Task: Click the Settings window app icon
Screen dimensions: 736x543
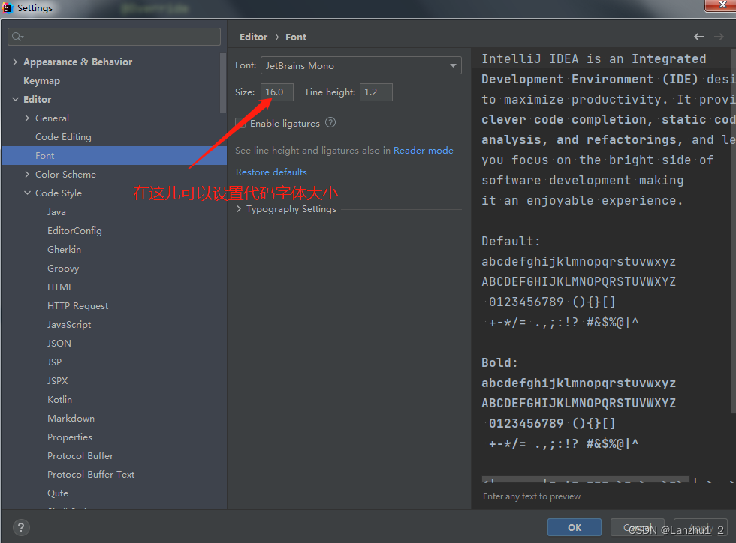Action: pyautogui.click(x=8, y=7)
